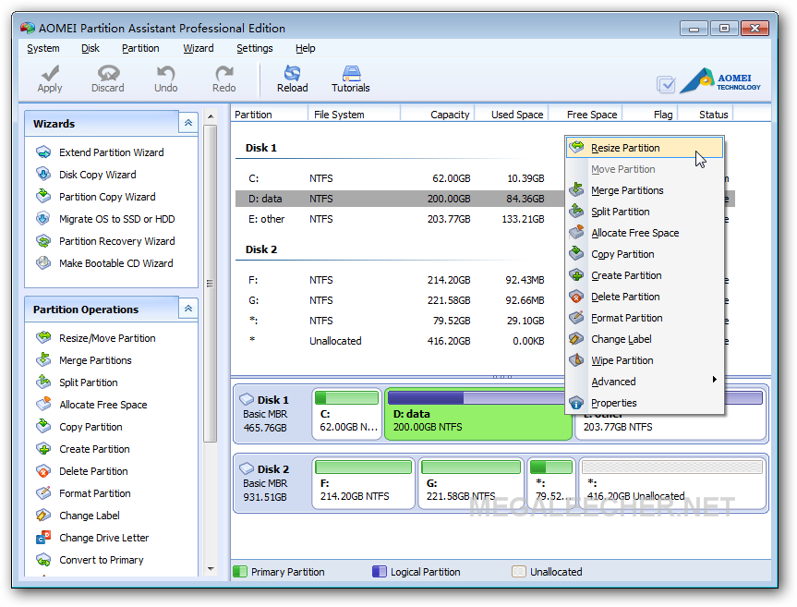Choose Split Partition in context menu

pyautogui.click(x=644, y=212)
